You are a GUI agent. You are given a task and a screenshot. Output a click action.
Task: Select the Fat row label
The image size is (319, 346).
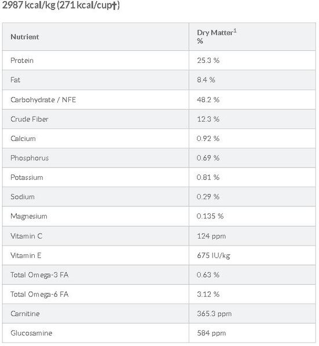click(x=15, y=80)
